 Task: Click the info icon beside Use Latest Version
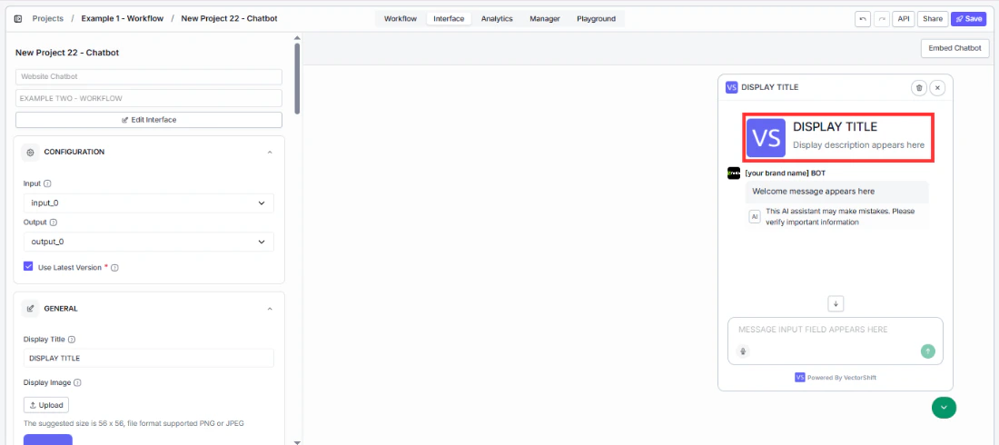(115, 268)
